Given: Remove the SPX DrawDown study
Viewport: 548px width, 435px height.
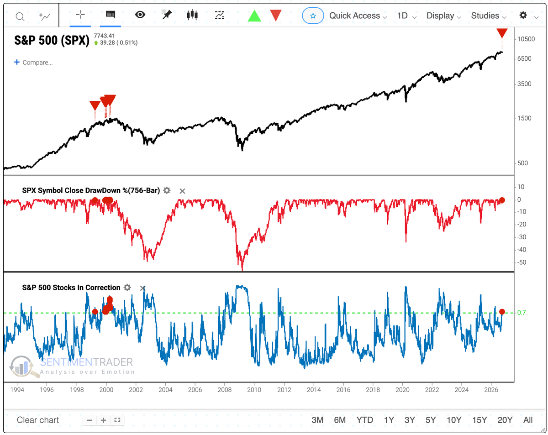Looking at the screenshot, I should click(182, 191).
